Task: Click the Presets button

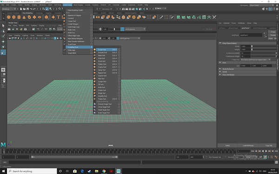Action: 273,35
